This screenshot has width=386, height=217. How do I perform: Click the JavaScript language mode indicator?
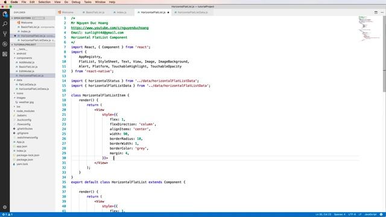pyautogui.click(x=370, y=215)
